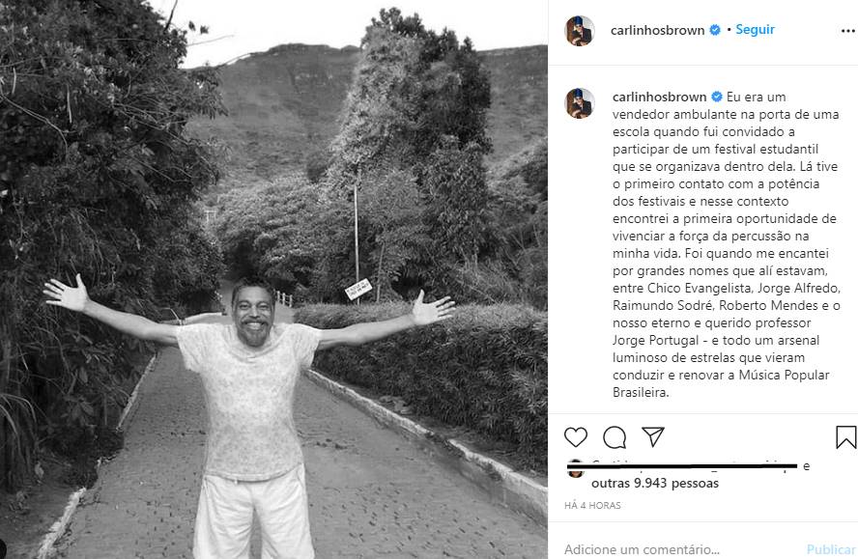Image resolution: width=858 pixels, height=559 pixels.
Task: View the list of outras 9.943 pessoas
Action: [655, 483]
